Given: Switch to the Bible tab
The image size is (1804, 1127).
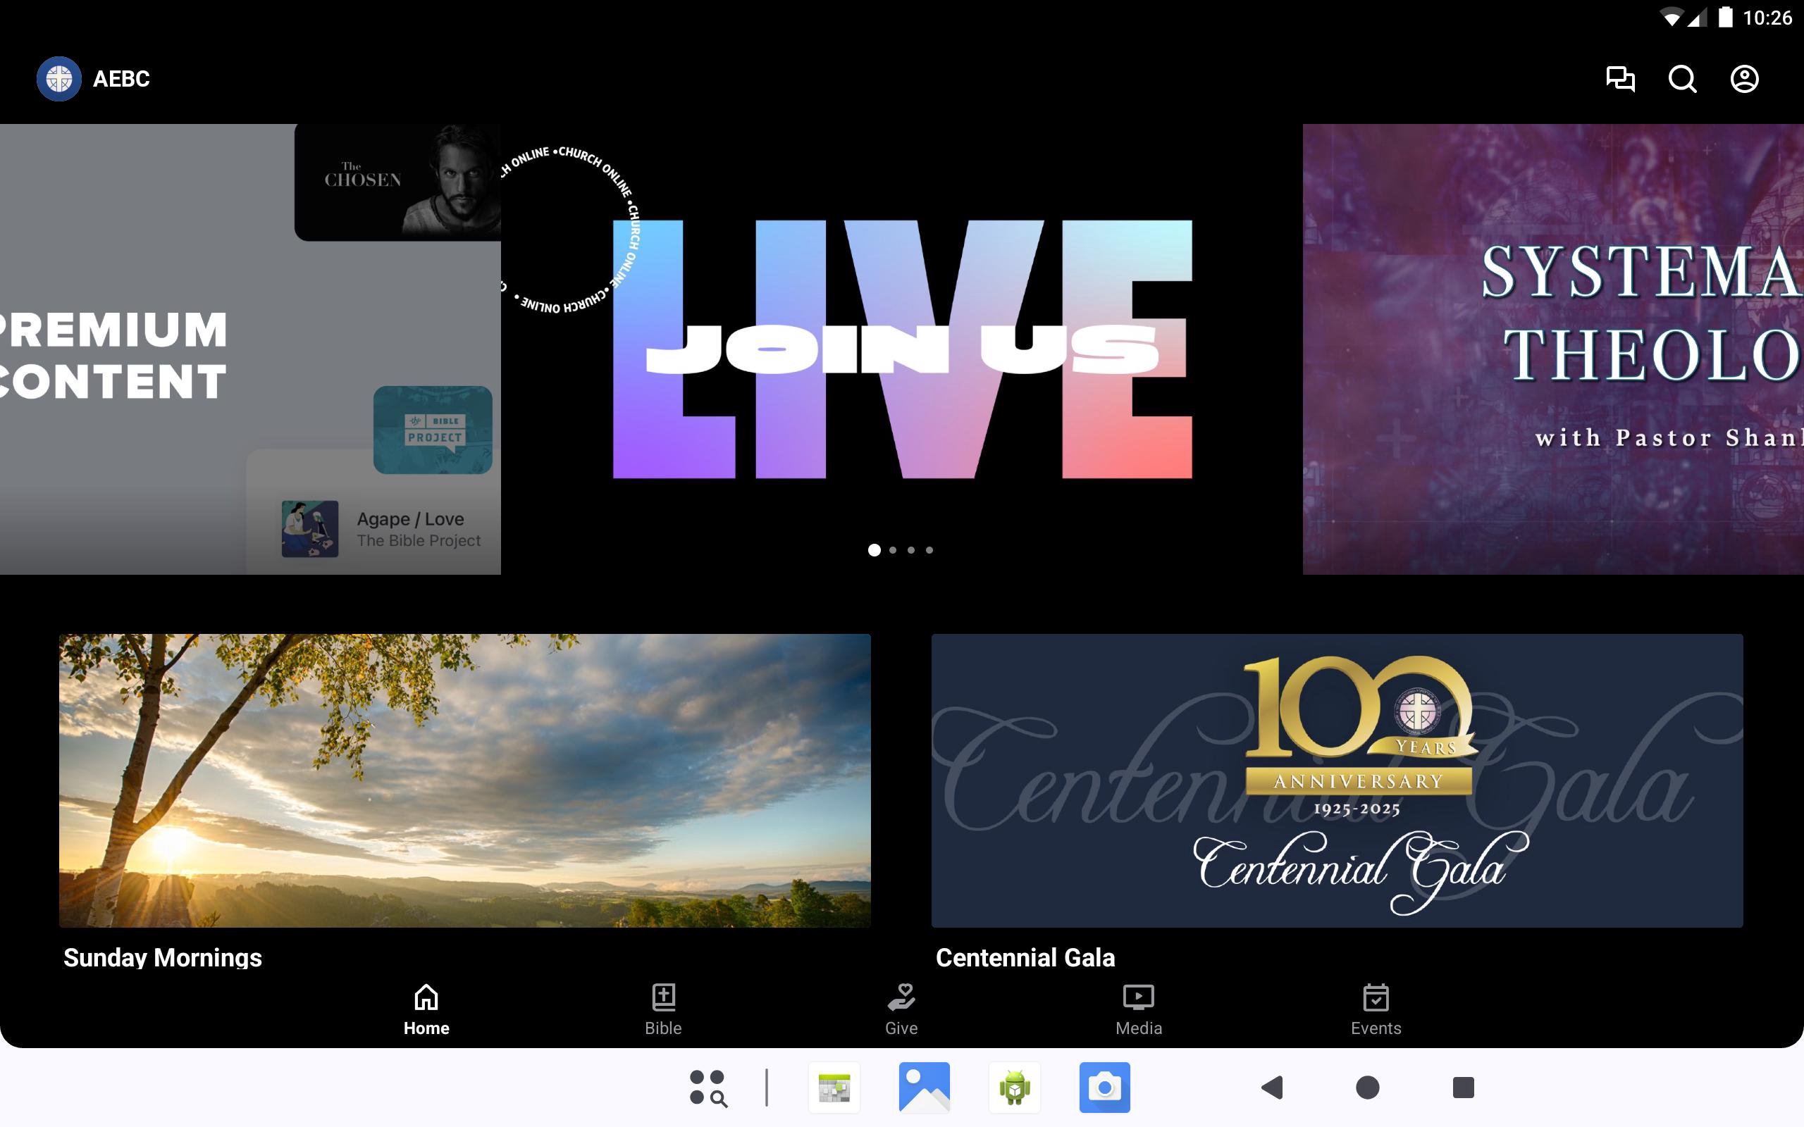Looking at the screenshot, I should 662,1009.
